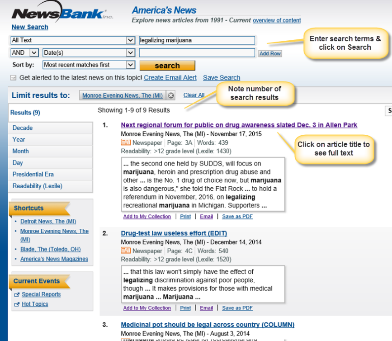Click the newspaper icon for result 2
392x341 pixels.
(126, 251)
